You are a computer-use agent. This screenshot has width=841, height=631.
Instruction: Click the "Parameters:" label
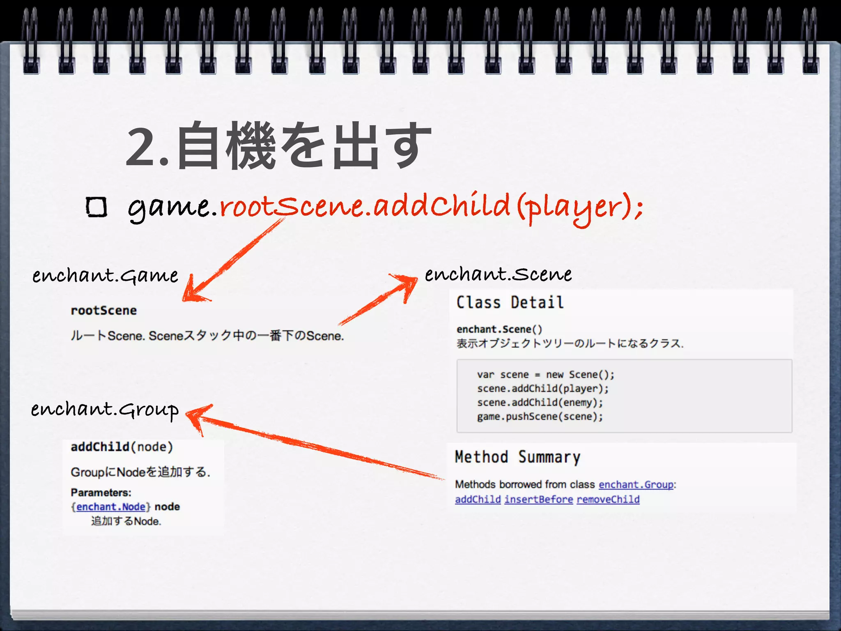(x=101, y=493)
